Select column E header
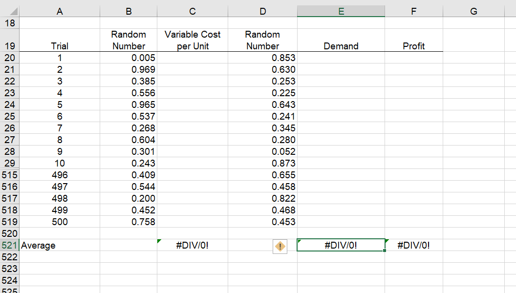 [x=341, y=12]
